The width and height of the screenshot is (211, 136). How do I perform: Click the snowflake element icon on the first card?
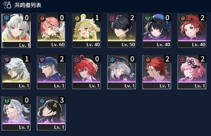tap(6, 18)
